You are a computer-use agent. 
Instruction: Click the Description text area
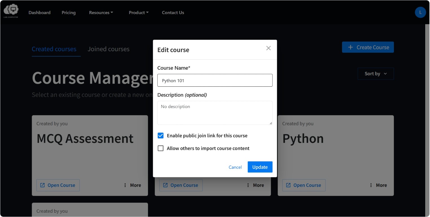[x=215, y=113]
